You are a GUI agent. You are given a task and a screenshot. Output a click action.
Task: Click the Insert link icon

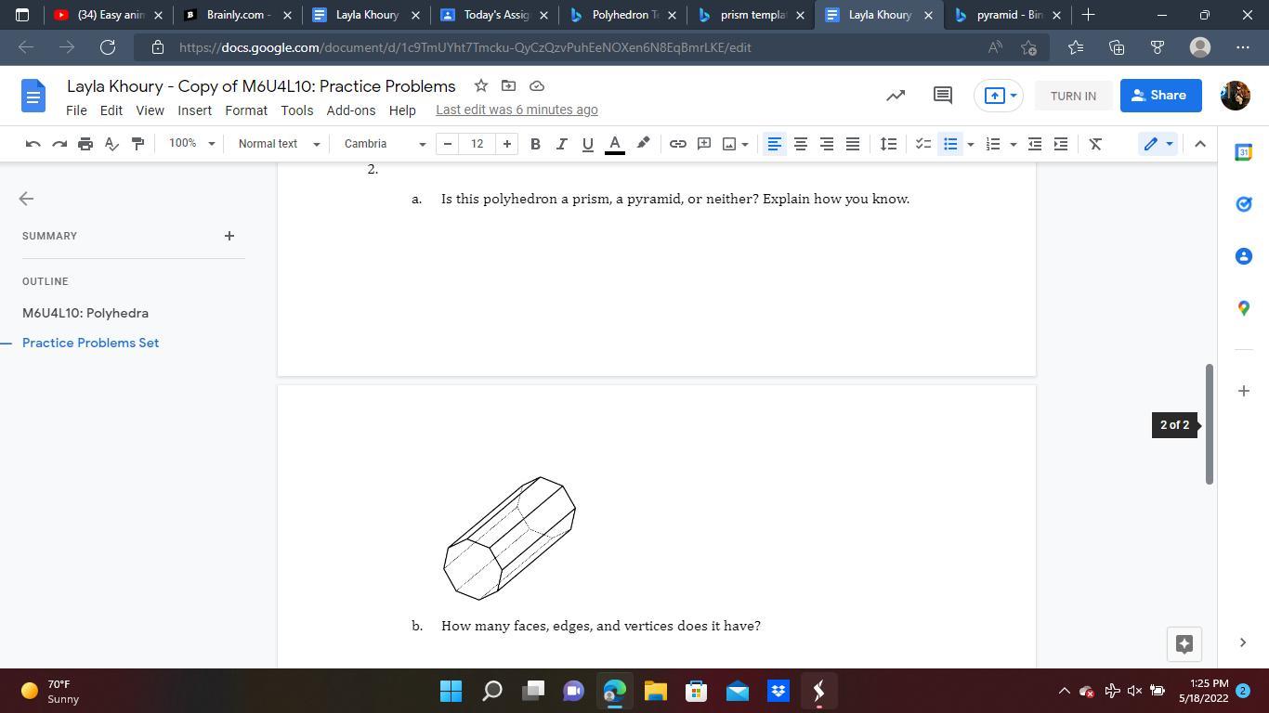coord(678,144)
